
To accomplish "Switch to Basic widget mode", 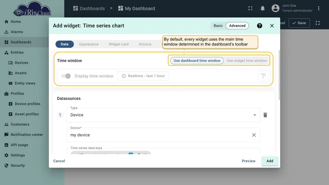I will click(218, 25).
